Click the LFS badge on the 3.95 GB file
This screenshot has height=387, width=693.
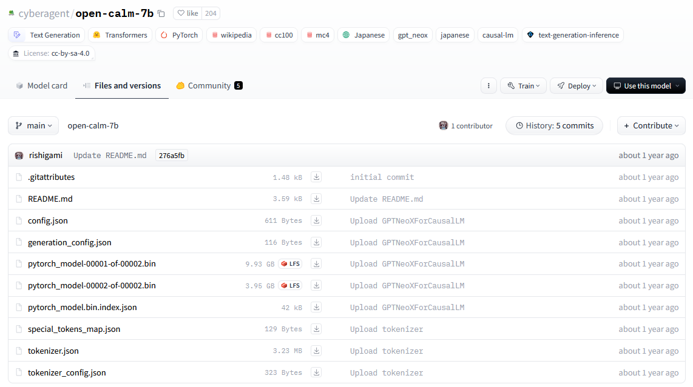coord(291,285)
